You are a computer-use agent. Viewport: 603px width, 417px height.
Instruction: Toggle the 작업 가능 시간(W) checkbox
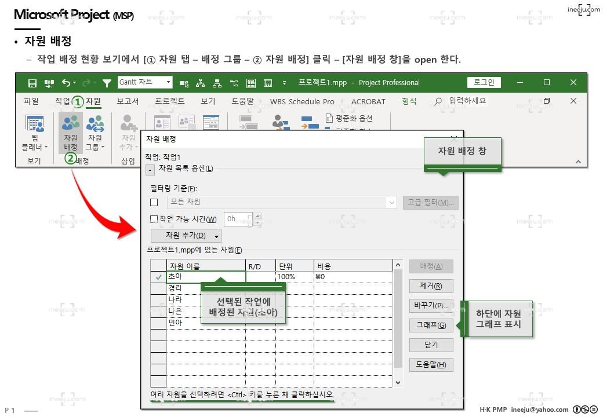(x=154, y=219)
